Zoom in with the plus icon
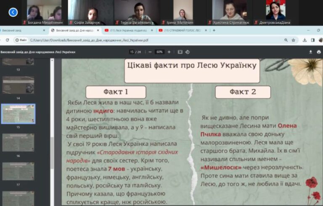323x206 pixels. 169,52
